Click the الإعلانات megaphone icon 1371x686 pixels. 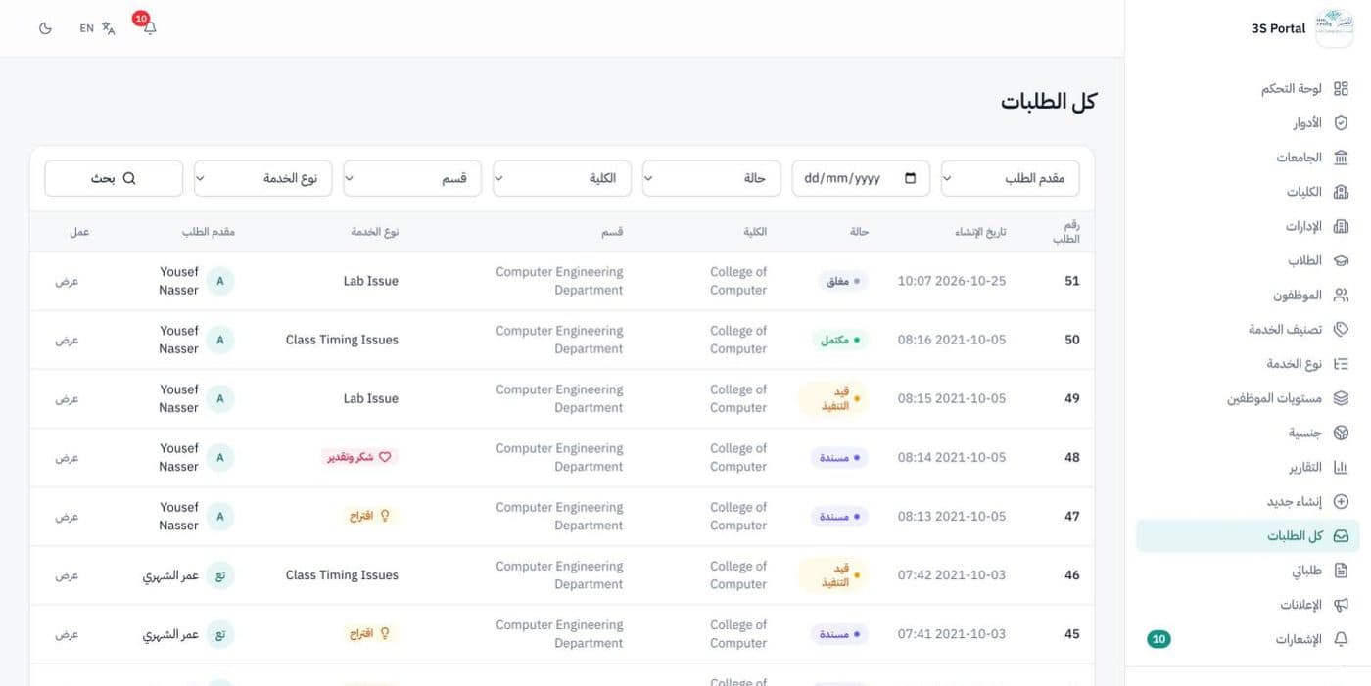[1341, 605]
